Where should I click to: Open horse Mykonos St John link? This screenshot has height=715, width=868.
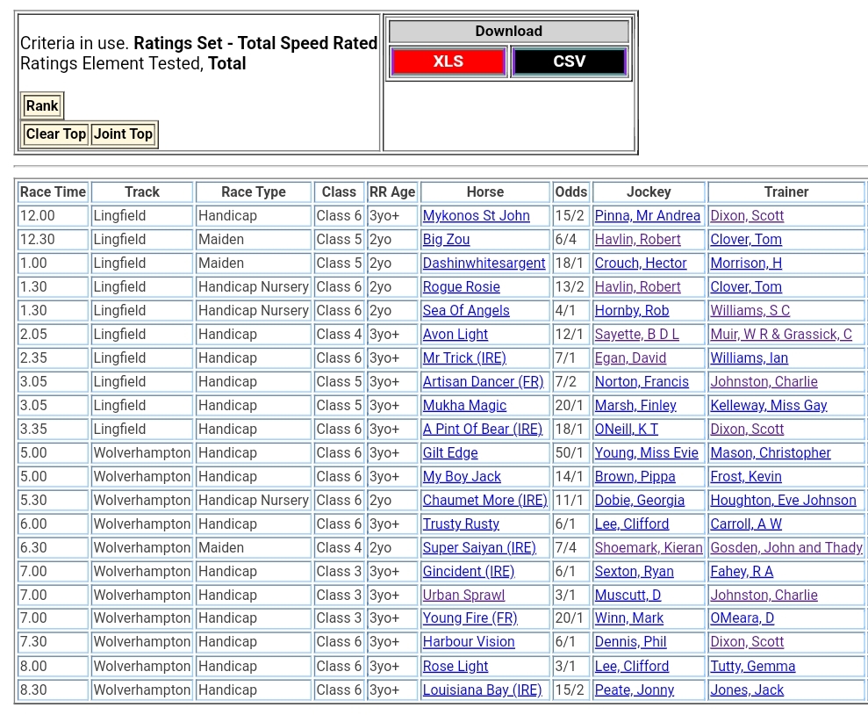click(476, 216)
